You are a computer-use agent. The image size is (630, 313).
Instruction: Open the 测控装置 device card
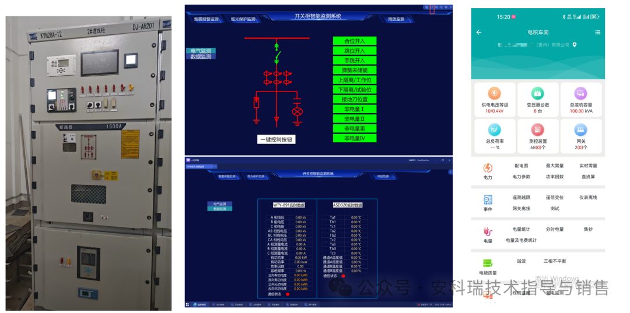click(x=538, y=130)
